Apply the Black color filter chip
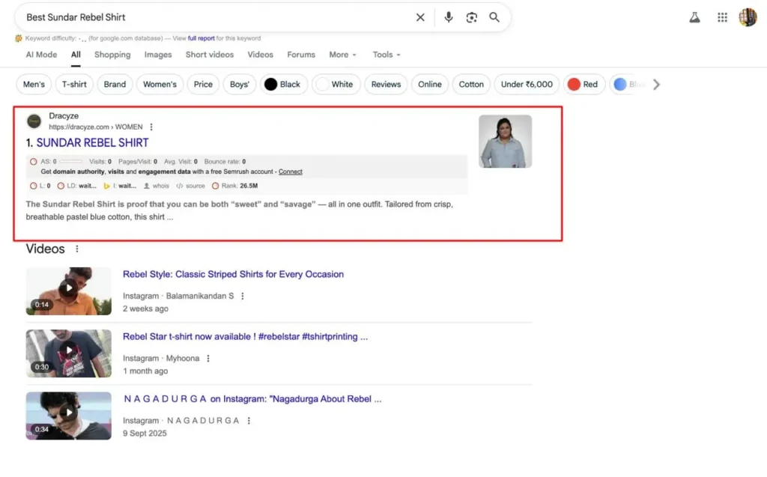The height and width of the screenshot is (477, 767). (x=282, y=85)
